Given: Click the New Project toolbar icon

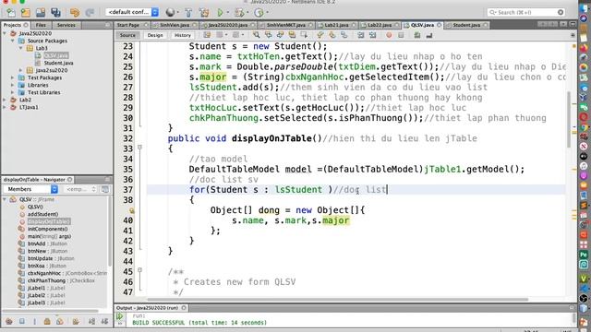Looking at the screenshot, I should tap(26, 12).
